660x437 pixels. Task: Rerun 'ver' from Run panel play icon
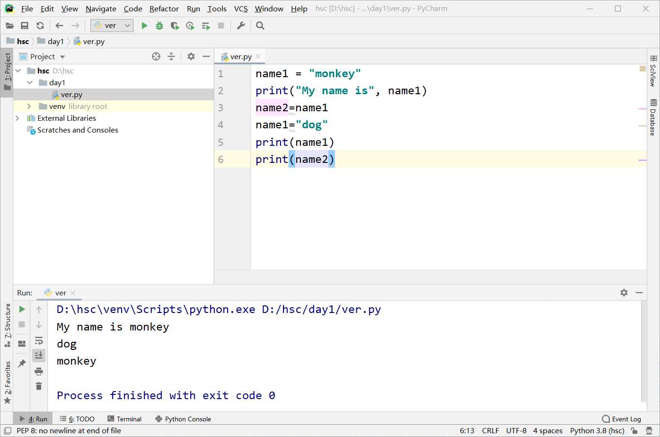[x=22, y=309]
